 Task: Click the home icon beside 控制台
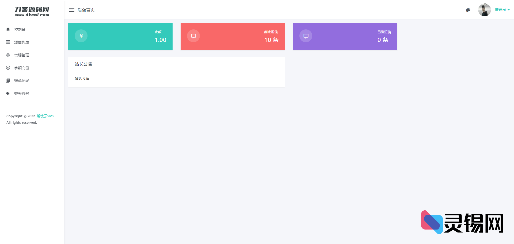pos(8,29)
